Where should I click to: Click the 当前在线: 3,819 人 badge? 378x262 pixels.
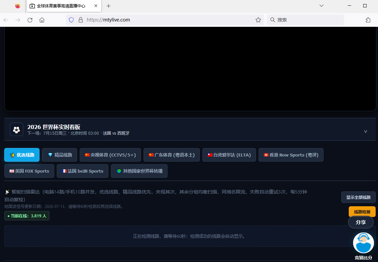[27, 216]
